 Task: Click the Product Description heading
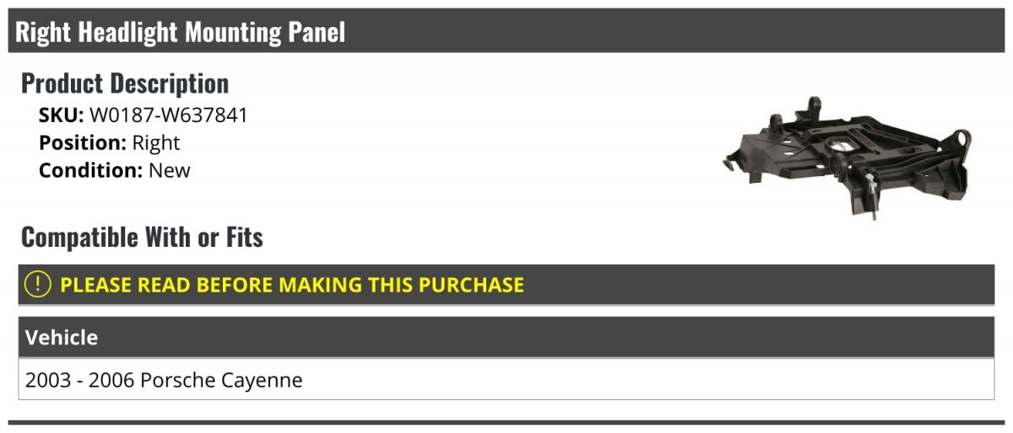(x=125, y=83)
